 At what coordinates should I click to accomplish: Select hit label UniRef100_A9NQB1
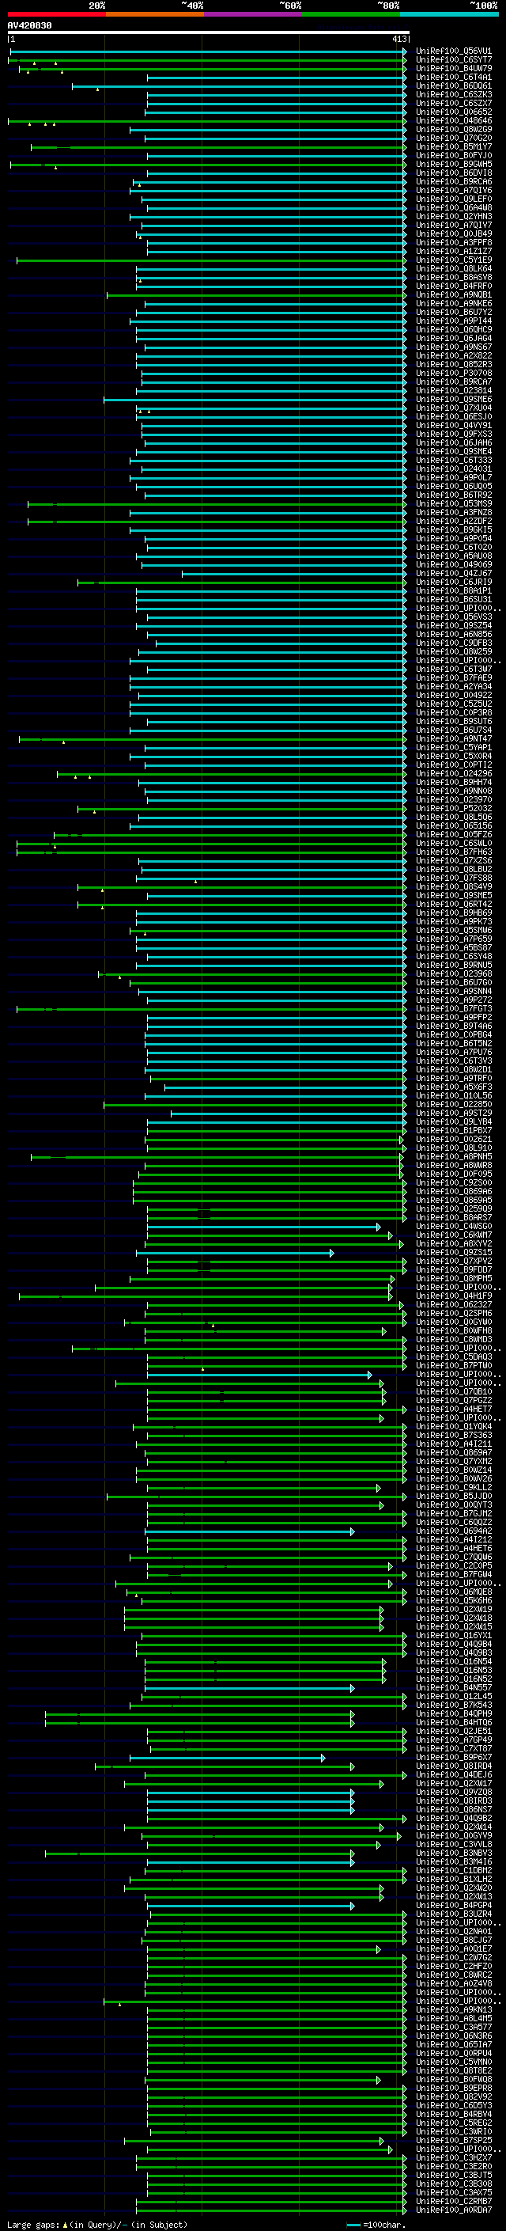[x=453, y=294]
